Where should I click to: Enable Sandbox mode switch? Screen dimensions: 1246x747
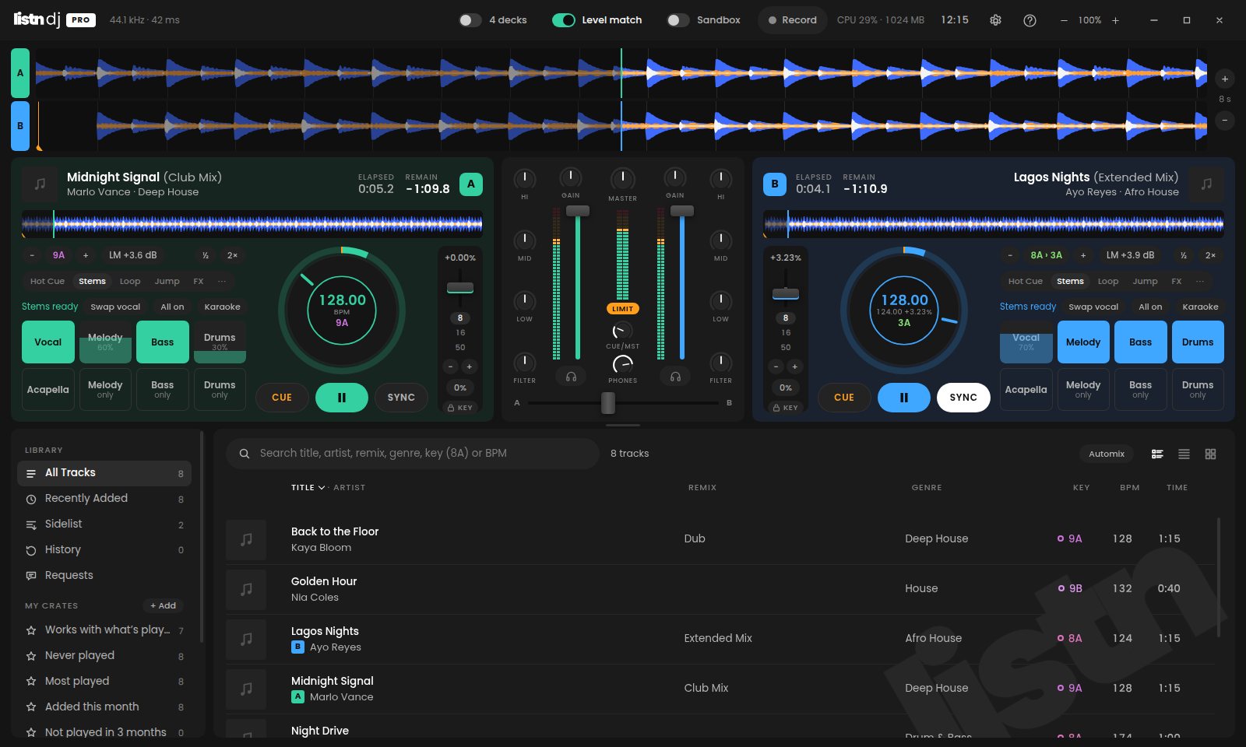click(678, 20)
